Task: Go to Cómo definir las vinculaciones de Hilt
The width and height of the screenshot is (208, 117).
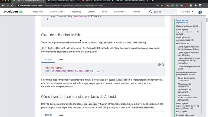Action: 185,39
